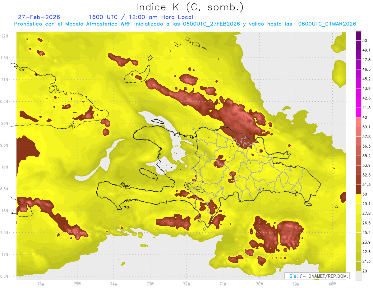Click the latitude label "20N"
This screenshot has height=288, width=373.
pyautogui.click(x=5, y=123)
